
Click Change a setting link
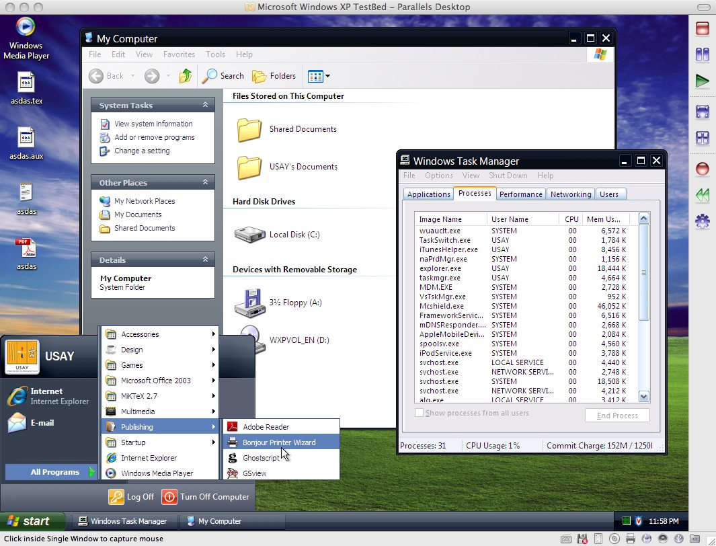tap(142, 151)
